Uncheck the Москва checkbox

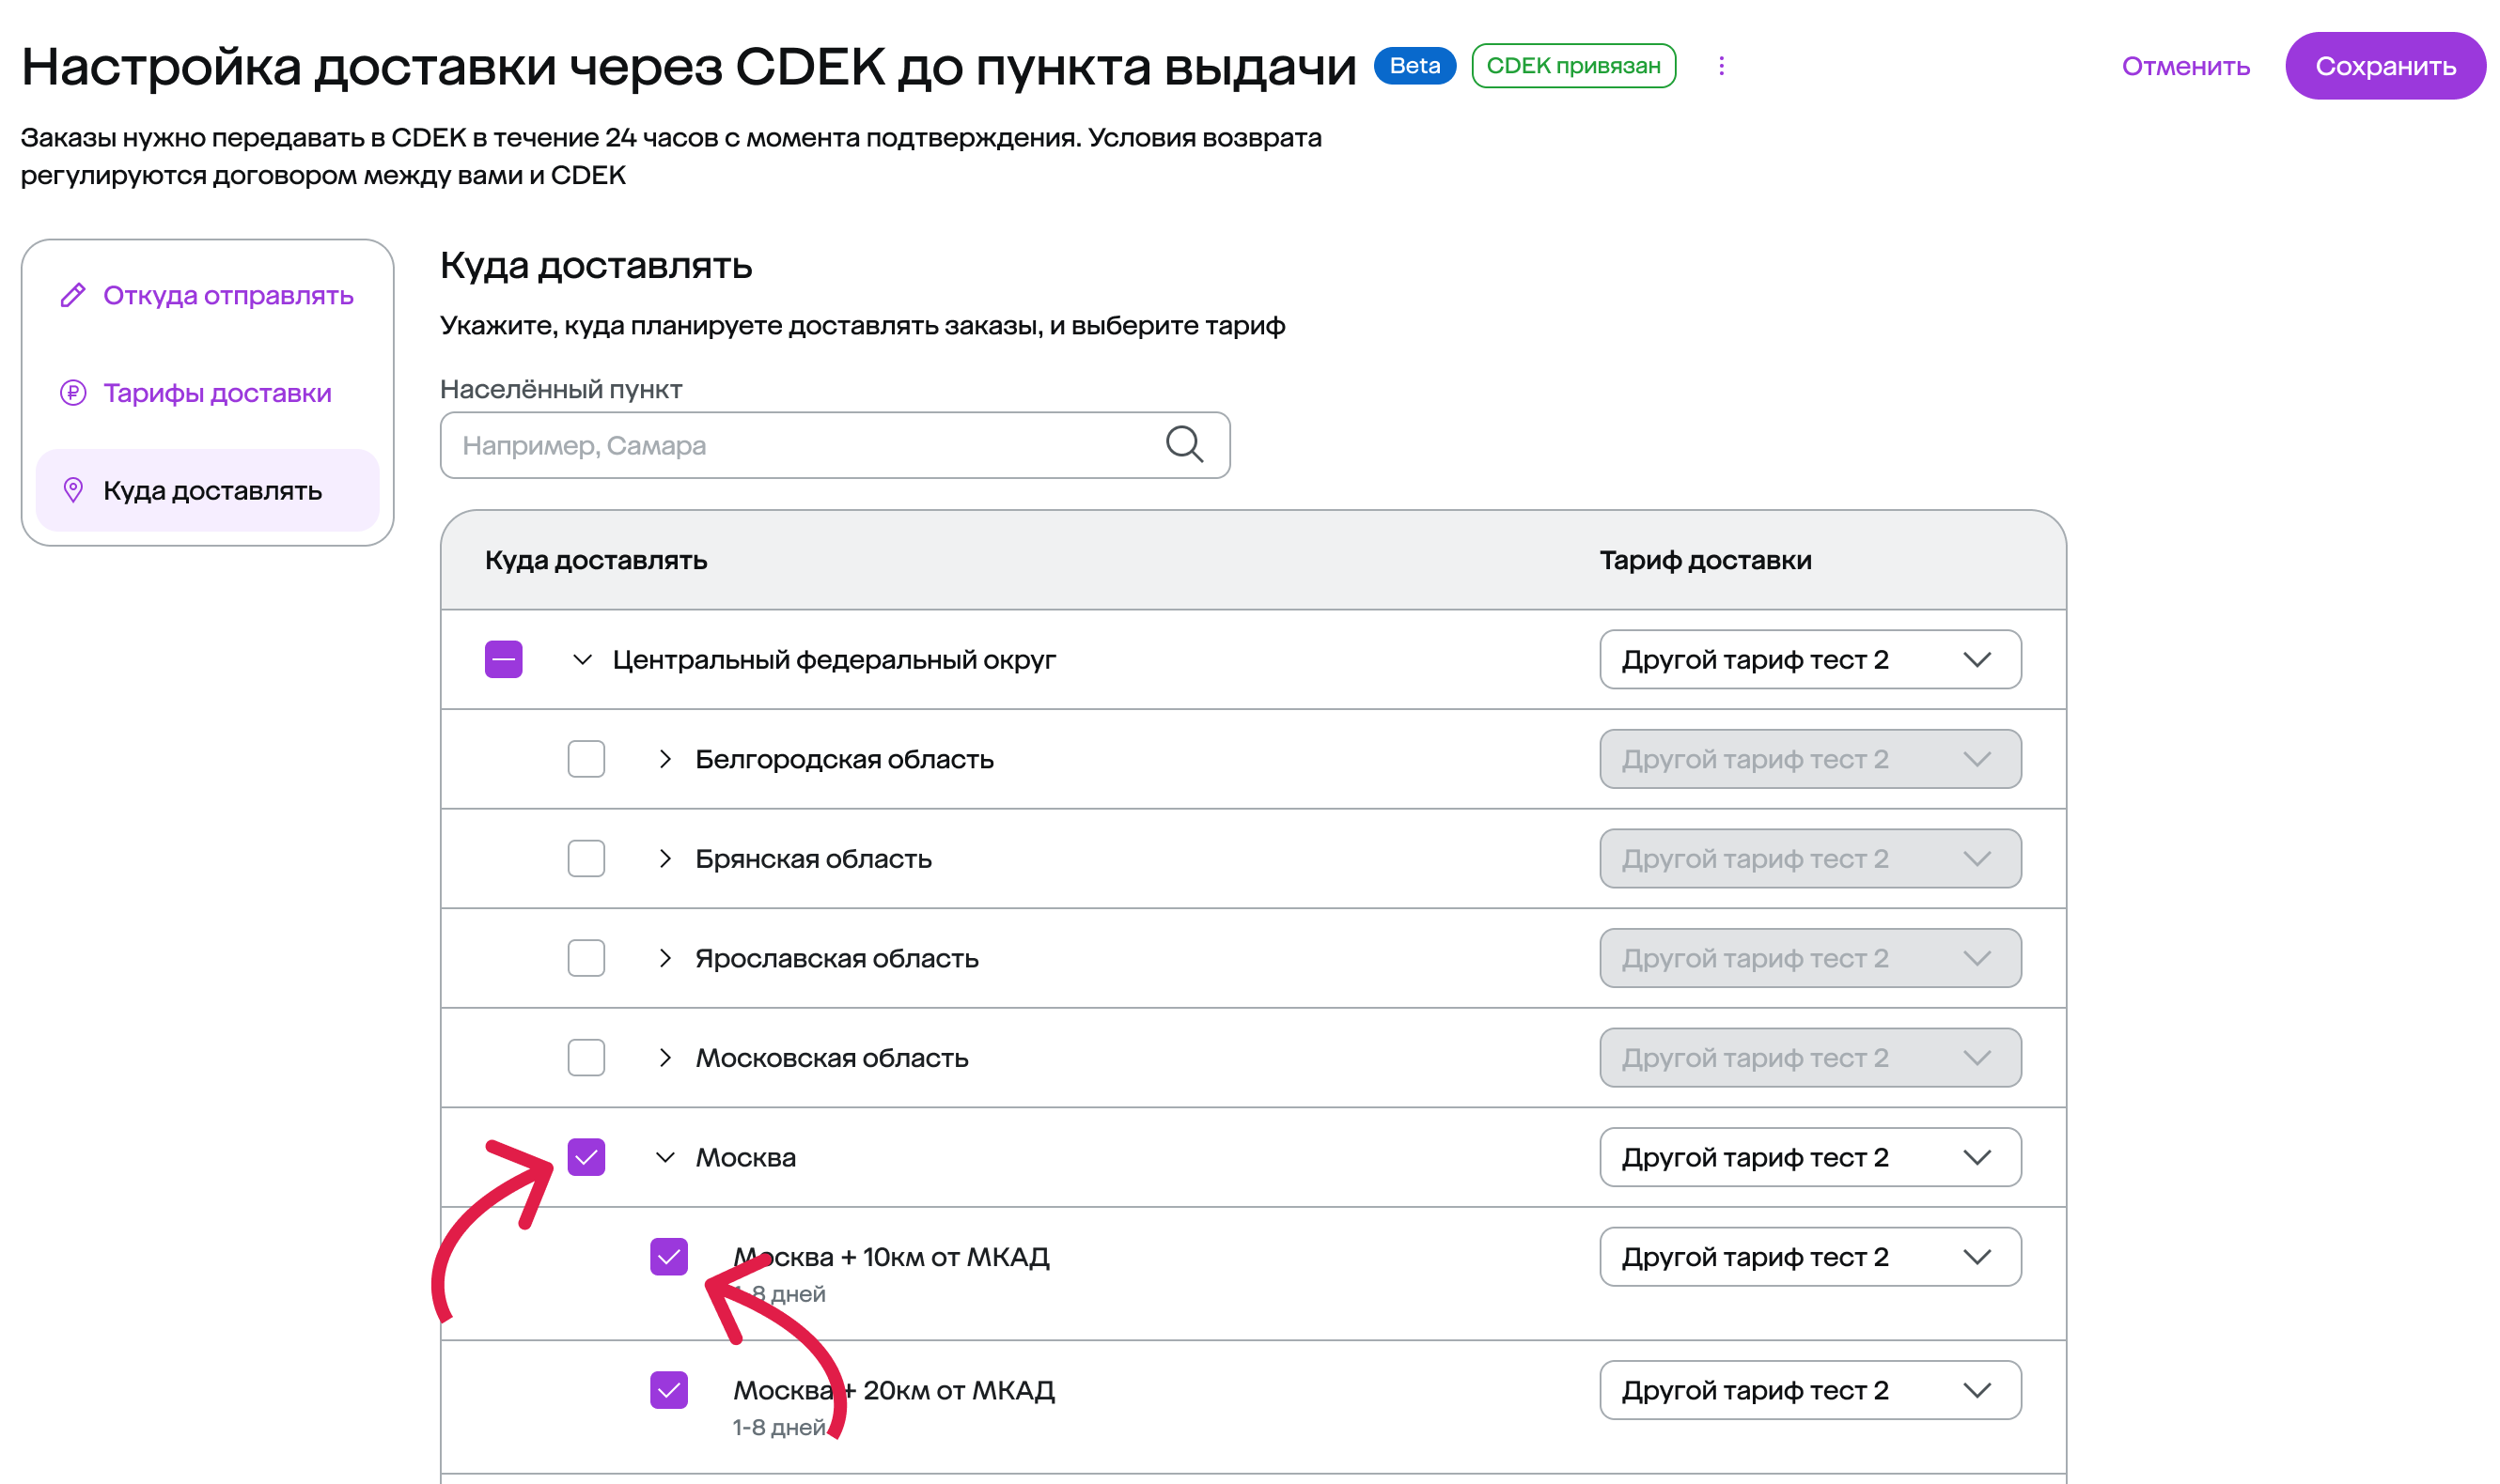586,1158
